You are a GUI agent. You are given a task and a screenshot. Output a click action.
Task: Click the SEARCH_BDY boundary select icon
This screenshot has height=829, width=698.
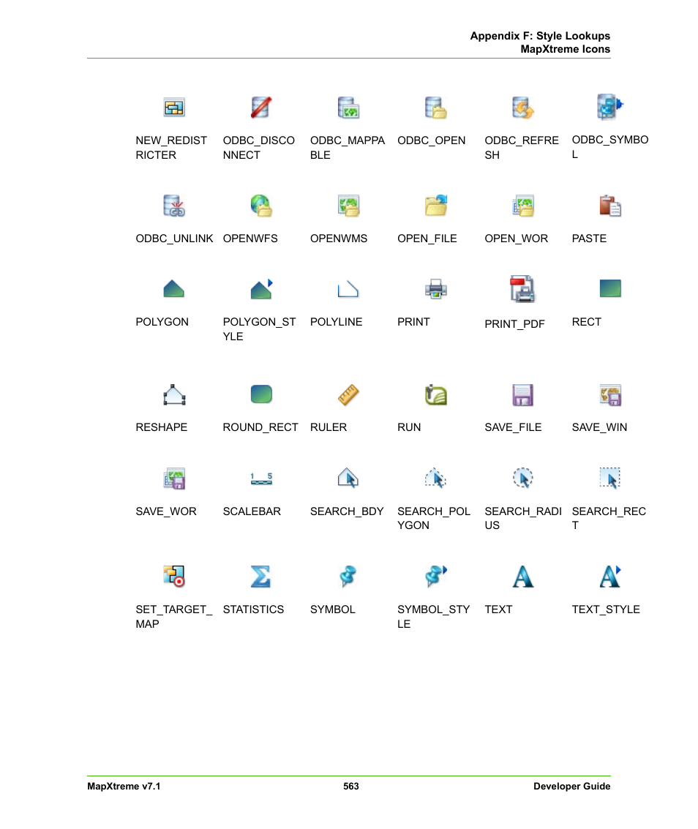pyautogui.click(x=348, y=478)
